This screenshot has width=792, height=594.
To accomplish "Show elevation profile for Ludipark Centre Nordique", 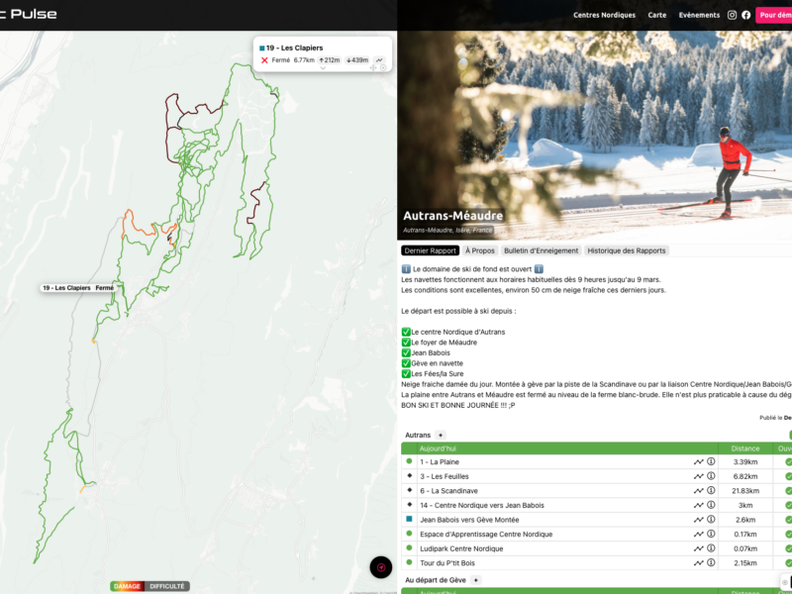I will click(699, 548).
